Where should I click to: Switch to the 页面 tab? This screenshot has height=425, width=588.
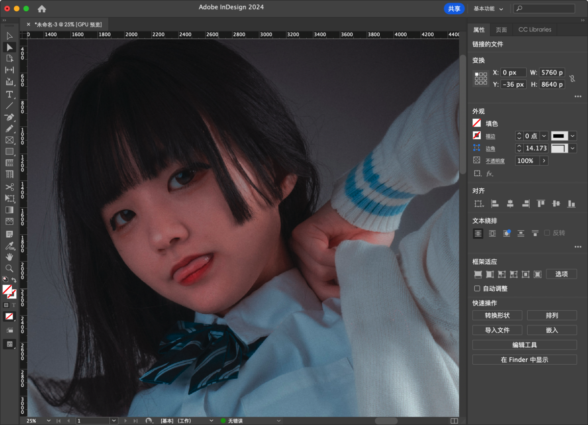tap(501, 29)
